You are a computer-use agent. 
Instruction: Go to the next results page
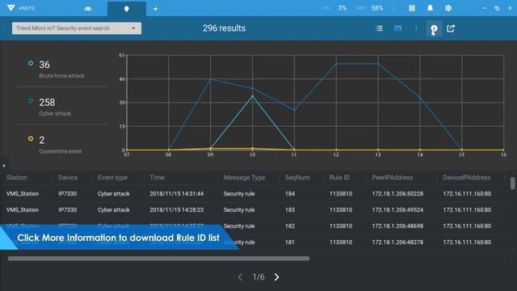276,277
